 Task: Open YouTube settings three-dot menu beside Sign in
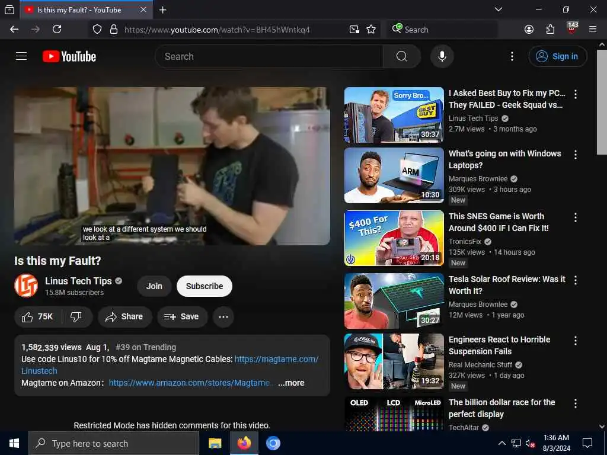[x=512, y=56]
